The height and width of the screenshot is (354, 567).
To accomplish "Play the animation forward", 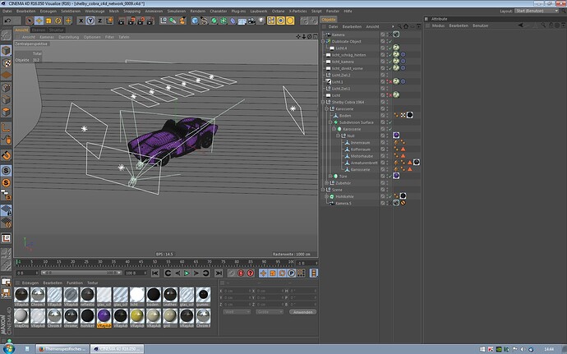I will 187,273.
